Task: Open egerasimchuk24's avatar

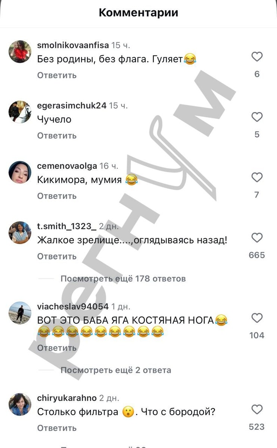Action: tap(20, 112)
